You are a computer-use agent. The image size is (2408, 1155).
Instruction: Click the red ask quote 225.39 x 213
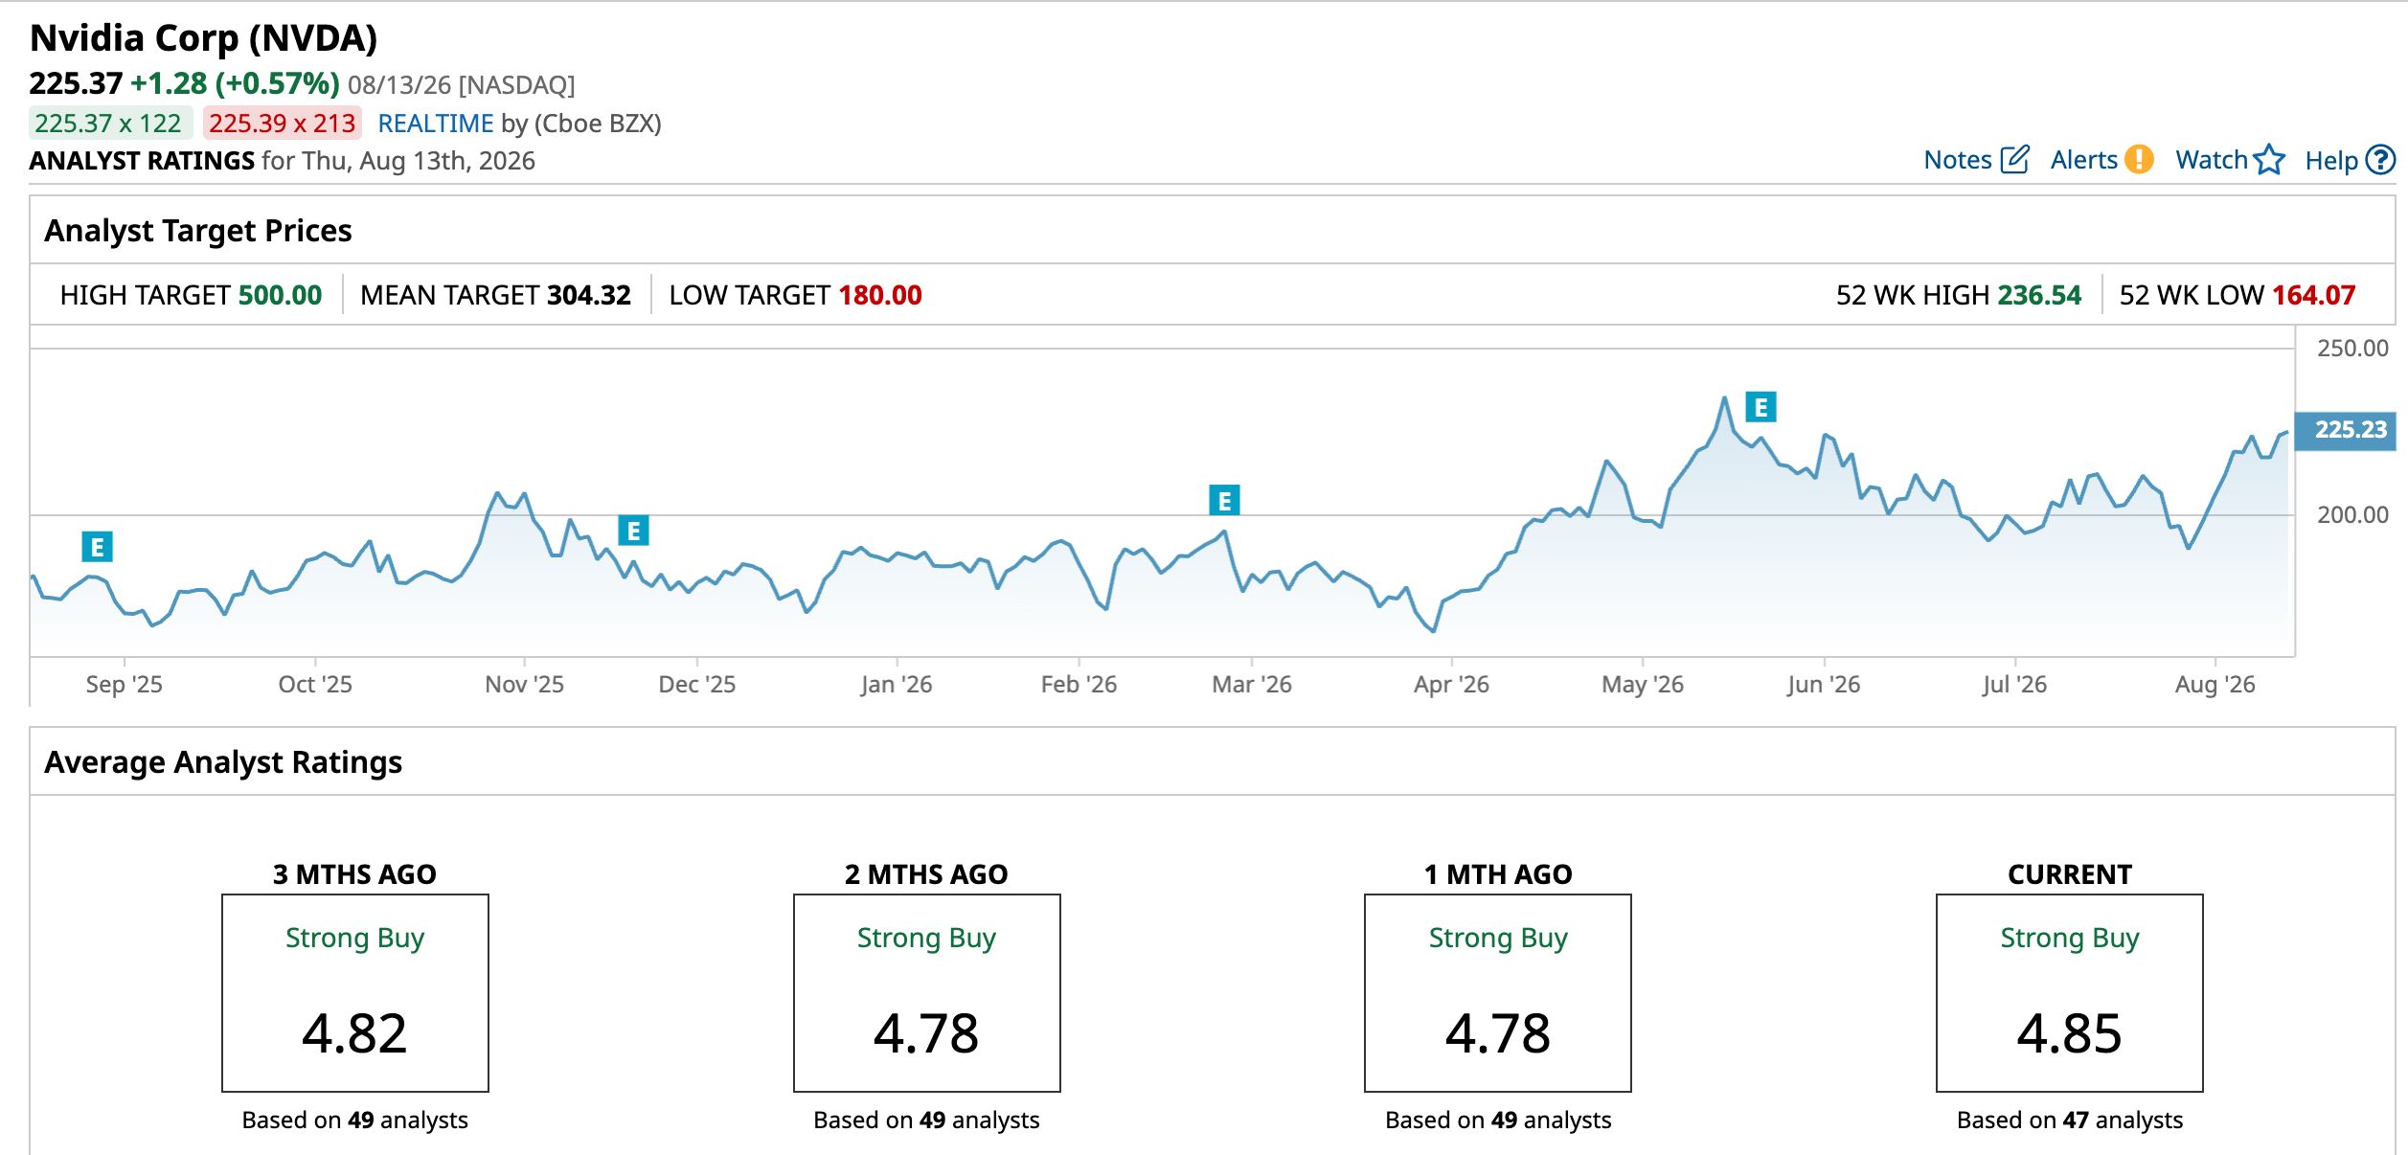282,124
